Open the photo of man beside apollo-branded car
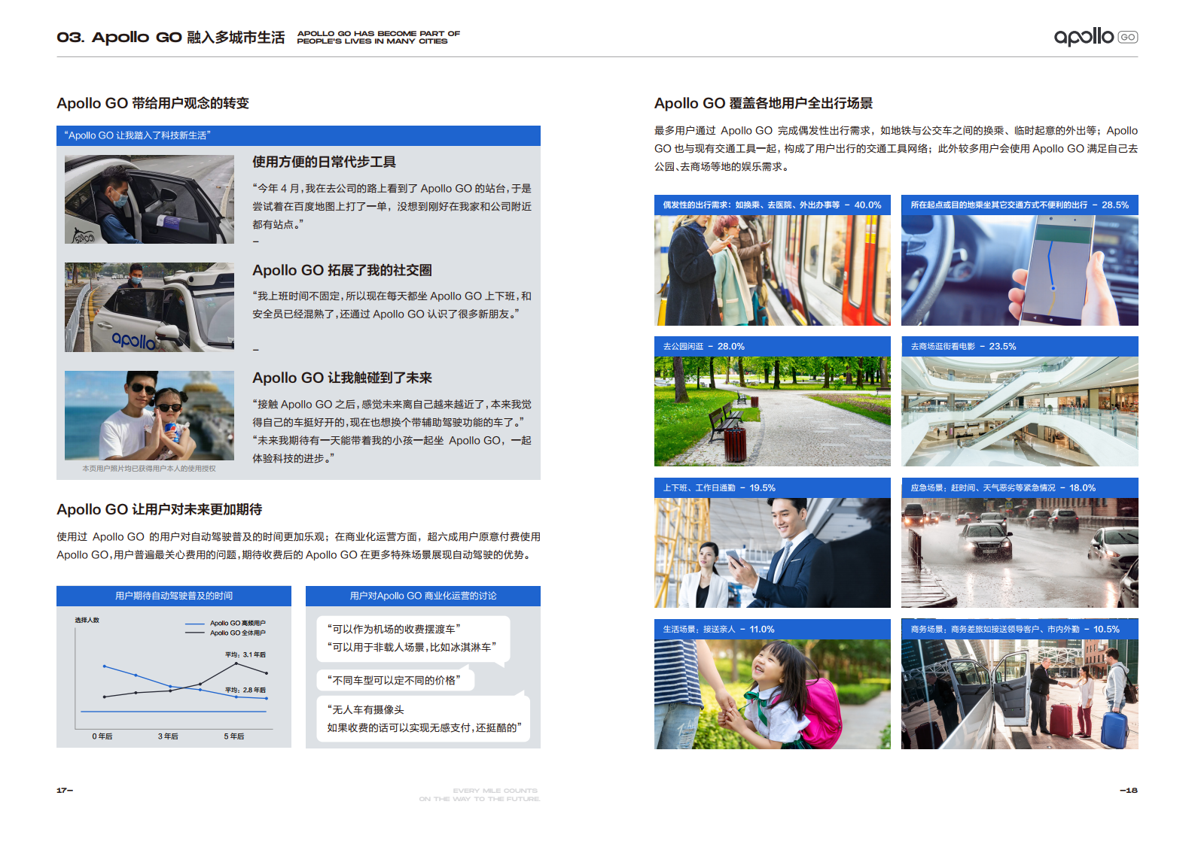Image resolution: width=1195 pixels, height=844 pixels. (x=149, y=307)
